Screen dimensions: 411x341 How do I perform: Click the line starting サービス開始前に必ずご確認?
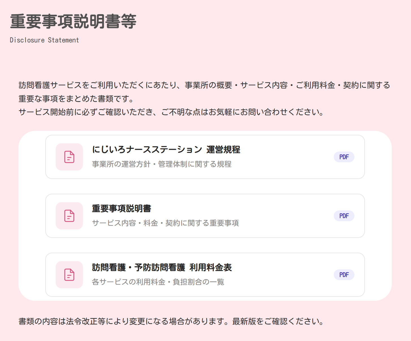tap(171, 112)
